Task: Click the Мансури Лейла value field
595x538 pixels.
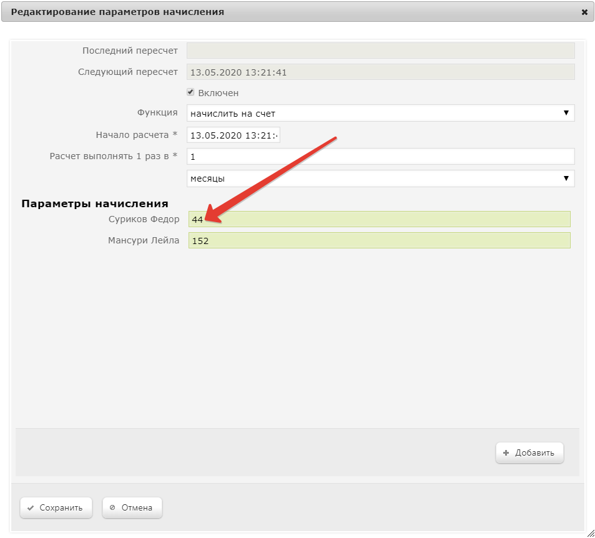Action: (x=380, y=240)
